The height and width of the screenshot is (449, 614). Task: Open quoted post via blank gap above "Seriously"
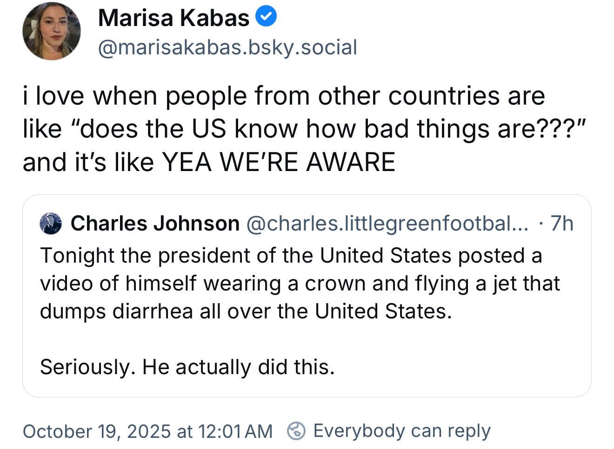click(307, 339)
